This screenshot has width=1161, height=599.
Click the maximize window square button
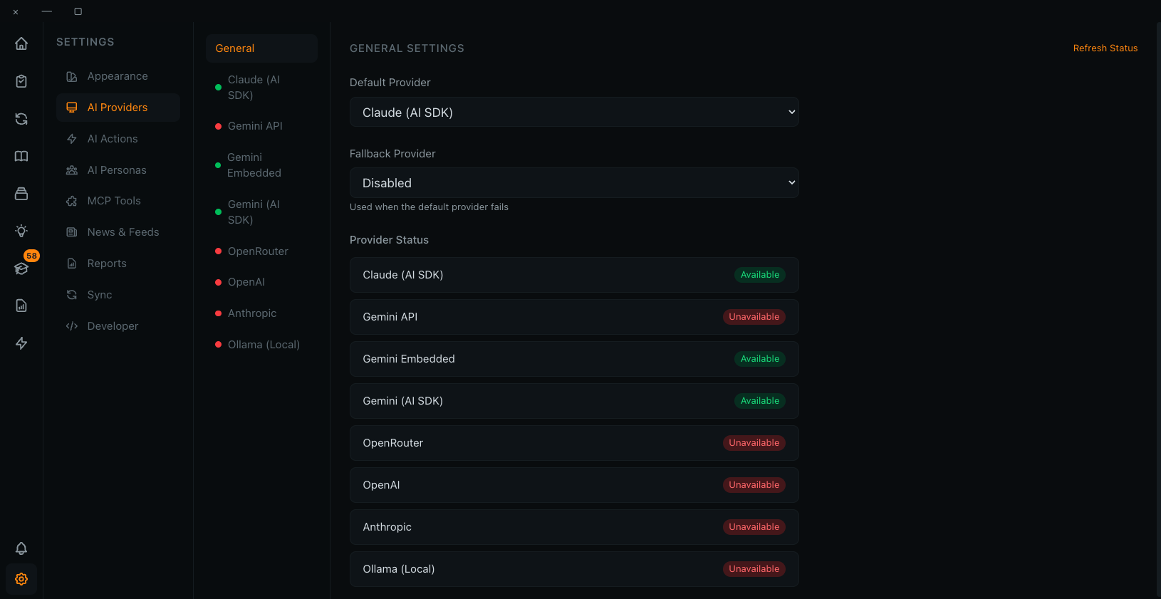point(78,11)
